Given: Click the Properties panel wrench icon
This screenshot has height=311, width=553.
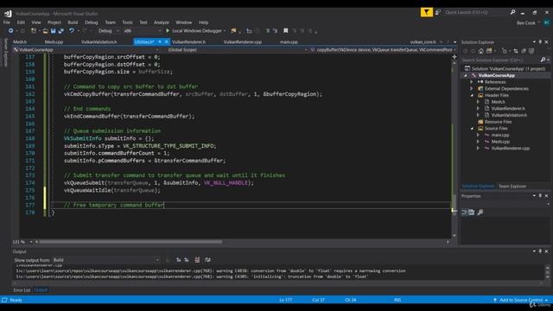Looking at the screenshot, I should click(480, 213).
